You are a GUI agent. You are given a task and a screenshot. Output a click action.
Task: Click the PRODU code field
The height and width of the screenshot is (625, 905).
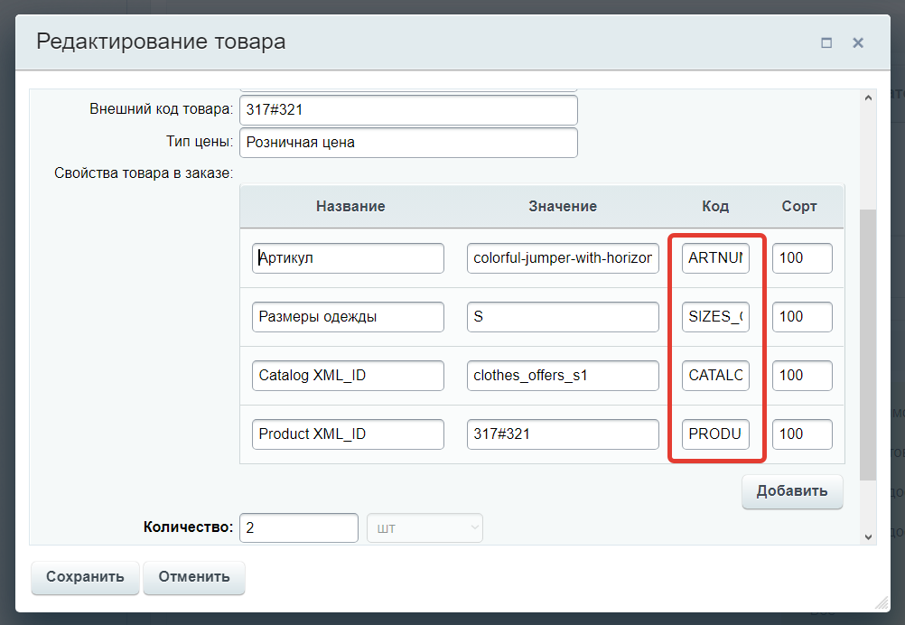(715, 434)
